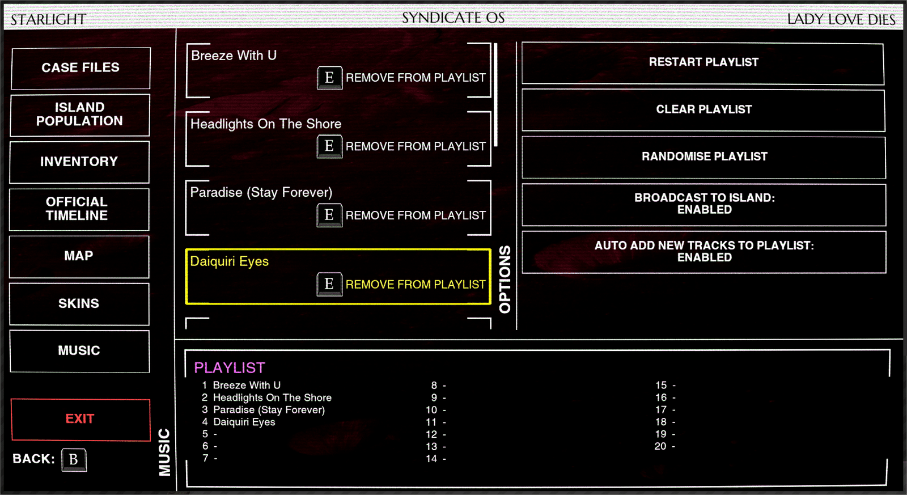Open the Map menu
This screenshot has width=907, height=495.
click(79, 256)
